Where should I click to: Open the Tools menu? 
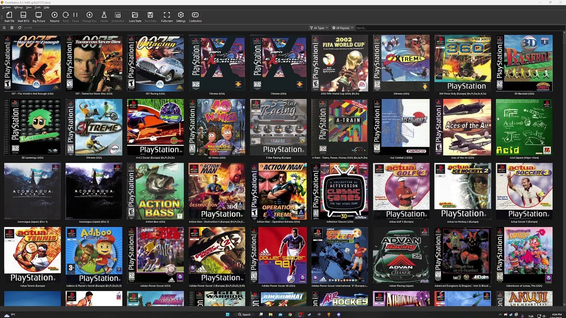pos(38,8)
